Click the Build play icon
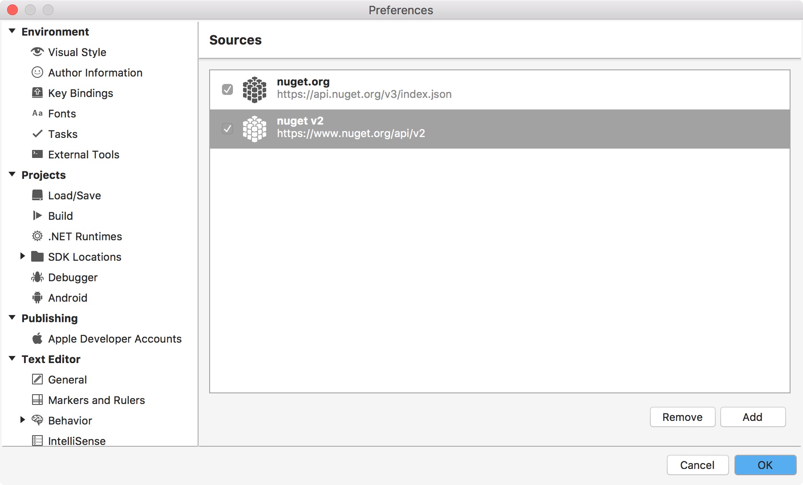The width and height of the screenshot is (803, 485). (37, 216)
